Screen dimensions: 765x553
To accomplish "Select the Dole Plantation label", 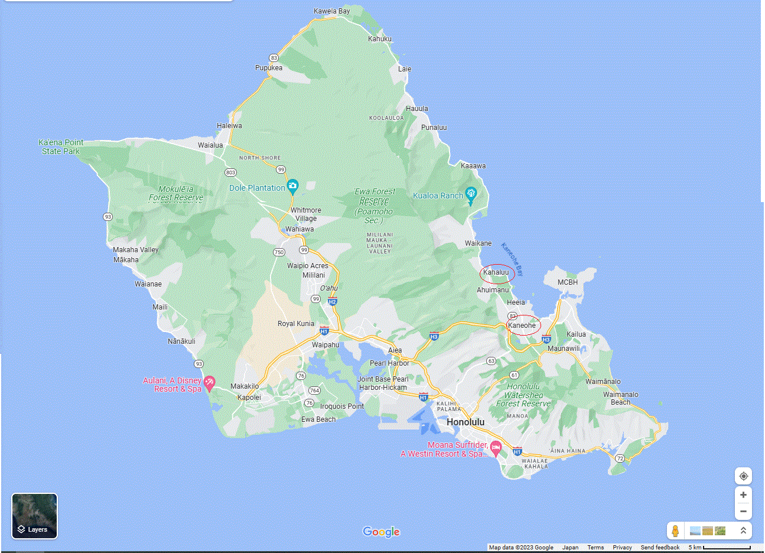I will [x=257, y=188].
